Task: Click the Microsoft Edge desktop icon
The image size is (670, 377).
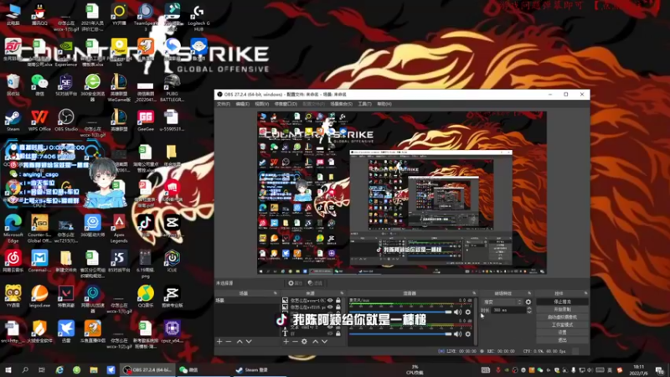Action: tap(13, 229)
